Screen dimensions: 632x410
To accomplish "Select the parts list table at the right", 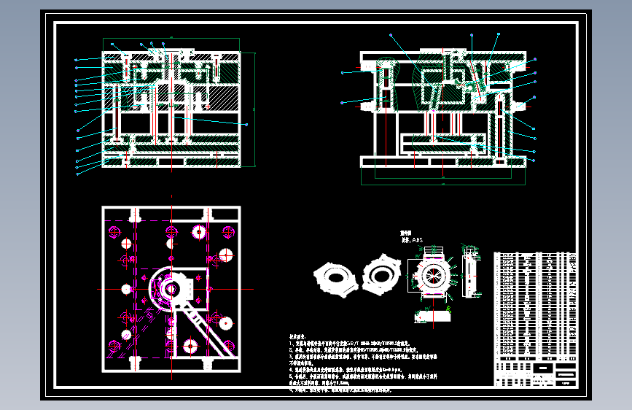I will pos(535,306).
